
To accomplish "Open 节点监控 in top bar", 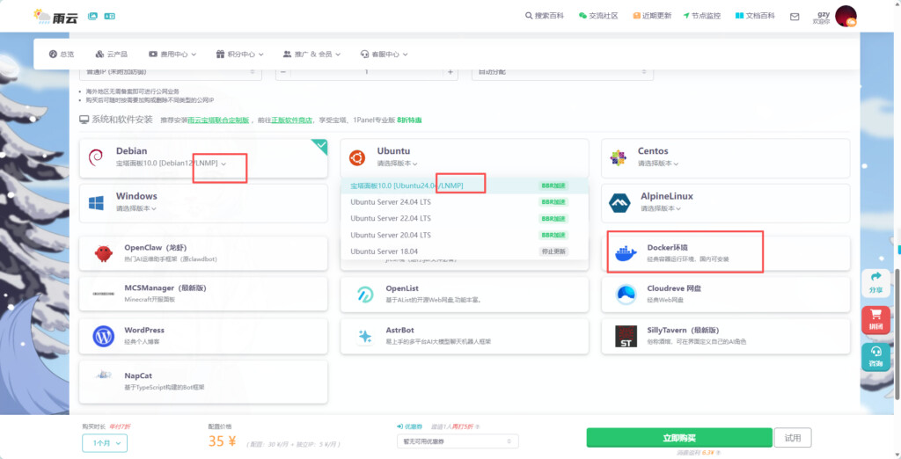I will (701, 16).
